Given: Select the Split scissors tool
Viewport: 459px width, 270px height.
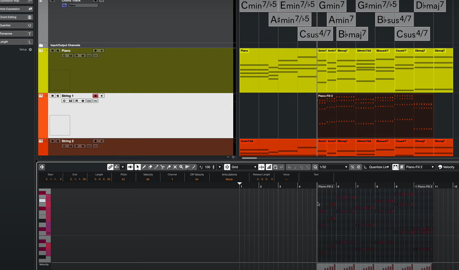Looking at the screenshot, I should (163, 167).
